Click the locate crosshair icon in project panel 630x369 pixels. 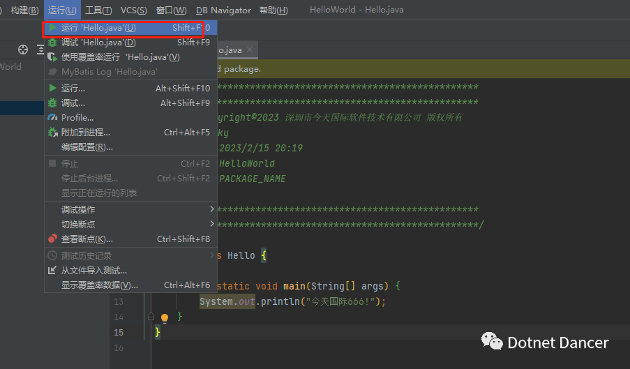pos(23,50)
